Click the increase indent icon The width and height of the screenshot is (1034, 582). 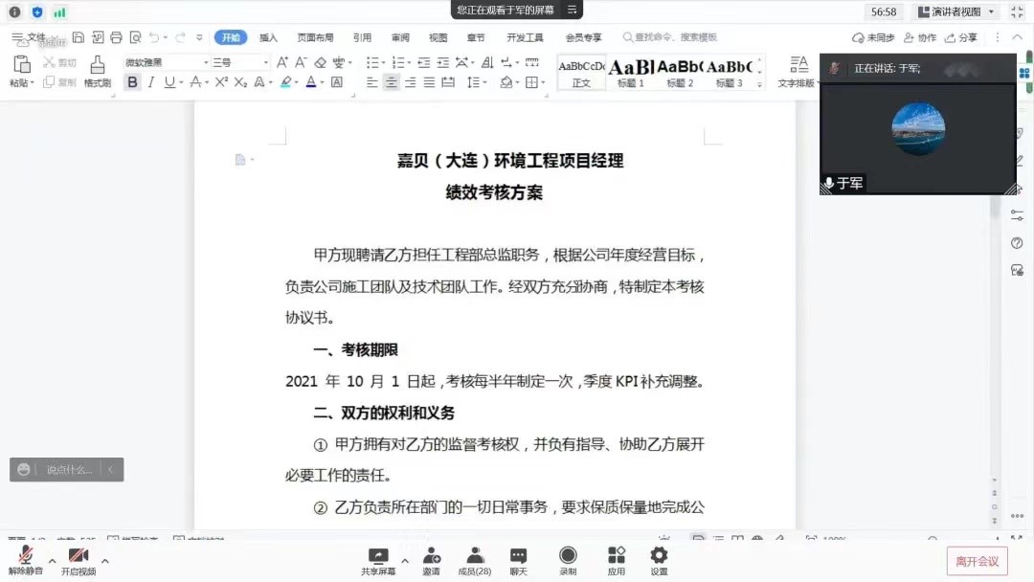point(443,62)
